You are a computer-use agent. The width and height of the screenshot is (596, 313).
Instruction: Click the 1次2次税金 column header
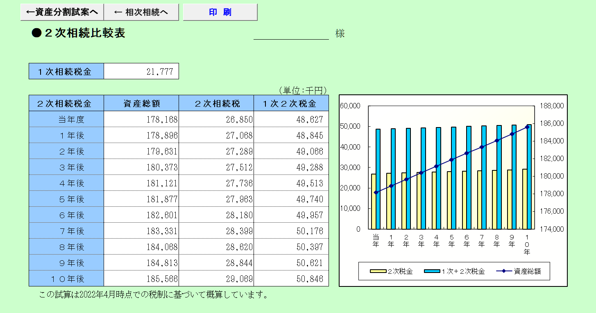pyautogui.click(x=291, y=103)
